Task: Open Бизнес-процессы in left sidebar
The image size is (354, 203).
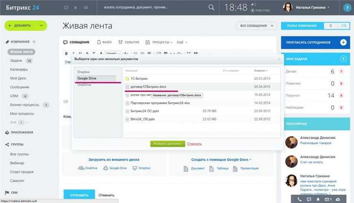Action: tap(25, 105)
